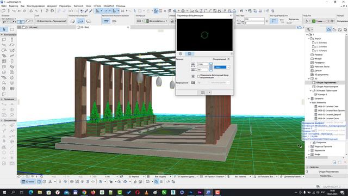
Task: Select Детали in Navigator tree
Action: (x=318, y=71)
